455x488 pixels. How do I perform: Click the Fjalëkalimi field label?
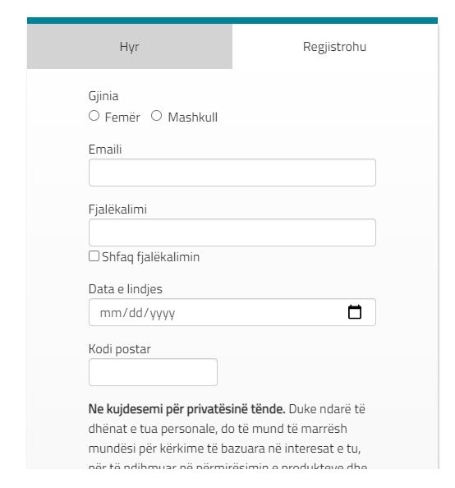117,209
